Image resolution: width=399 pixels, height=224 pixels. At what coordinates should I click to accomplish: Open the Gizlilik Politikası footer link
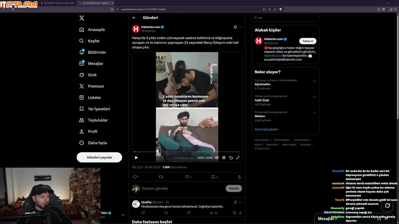[x=281, y=140]
